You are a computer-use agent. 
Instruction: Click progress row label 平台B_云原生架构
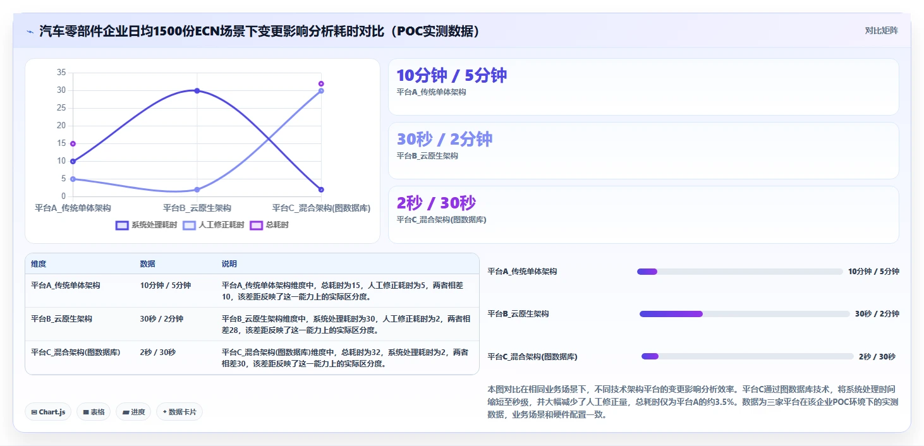coord(518,314)
